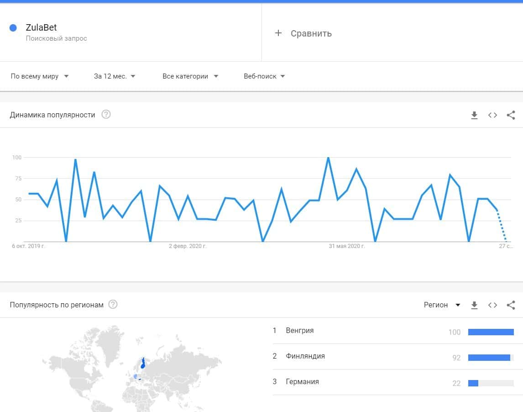This screenshot has height=412, width=523.
Task: Open the По всему миру location dropdown
Action: coord(40,76)
